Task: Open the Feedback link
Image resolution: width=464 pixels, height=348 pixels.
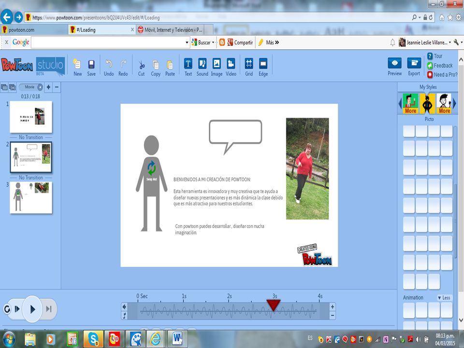Action: [440, 65]
